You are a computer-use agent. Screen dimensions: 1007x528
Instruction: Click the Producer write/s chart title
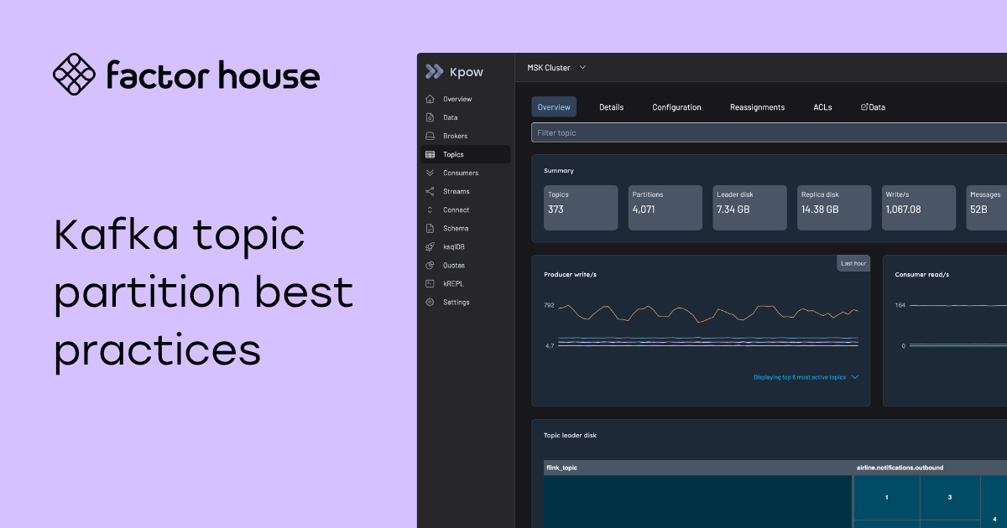pyautogui.click(x=571, y=274)
